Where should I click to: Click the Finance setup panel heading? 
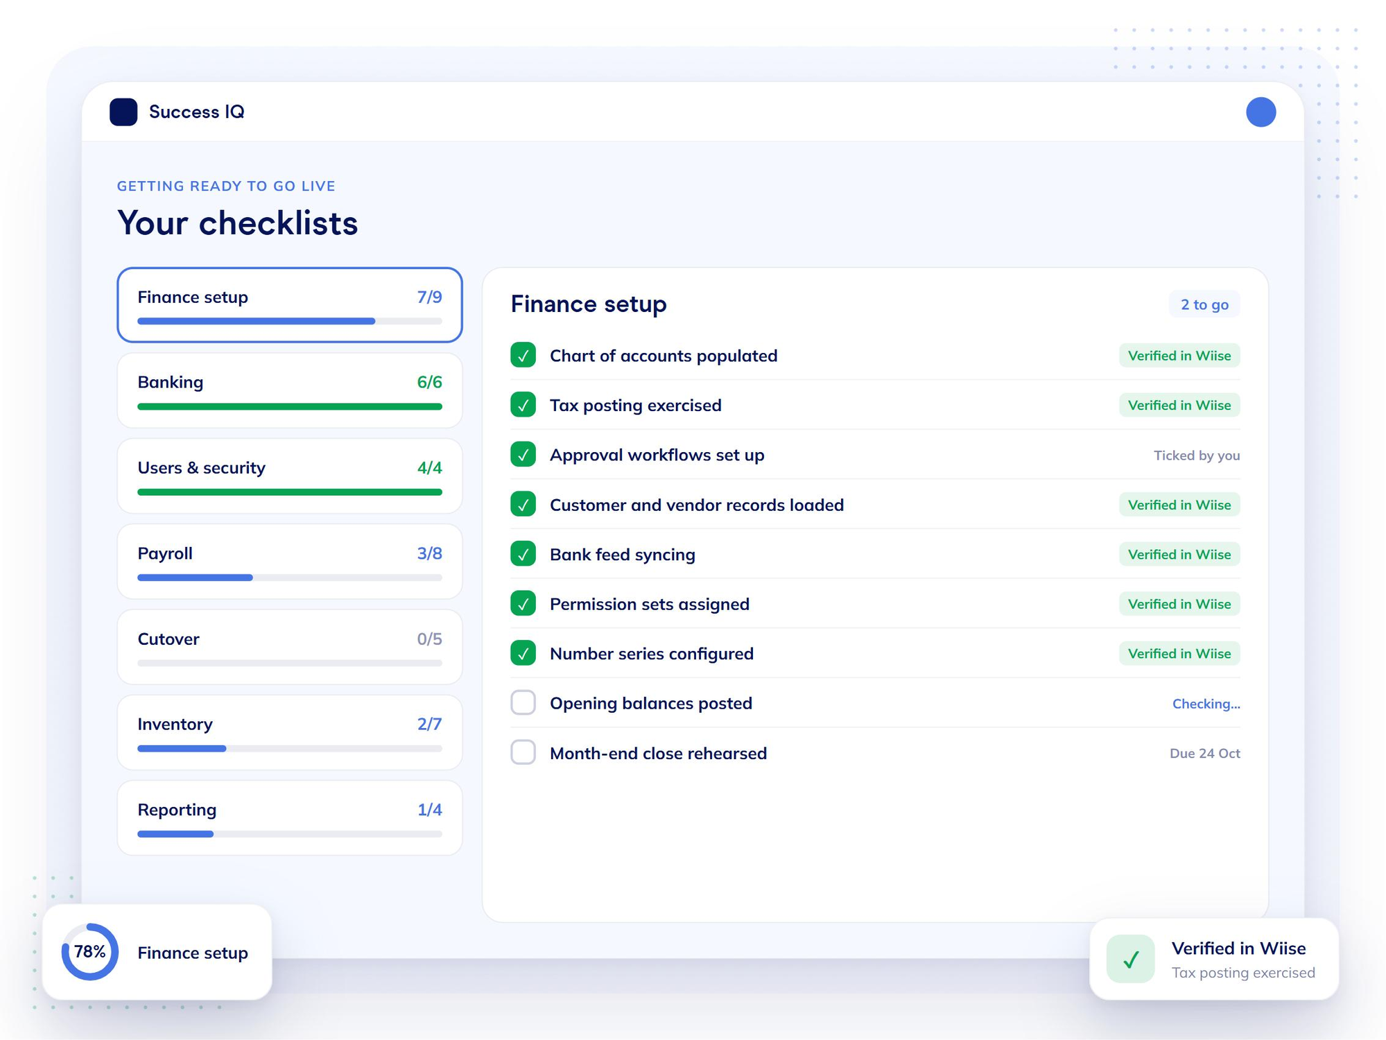click(x=589, y=304)
